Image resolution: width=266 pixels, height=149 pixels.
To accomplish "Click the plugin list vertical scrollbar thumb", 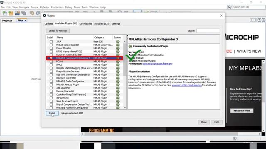I will coord(125,60).
